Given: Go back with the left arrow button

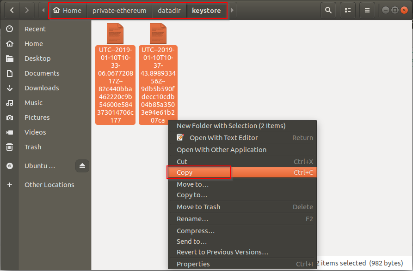Looking at the screenshot, I should [x=12, y=10].
